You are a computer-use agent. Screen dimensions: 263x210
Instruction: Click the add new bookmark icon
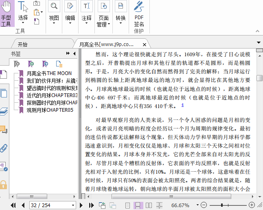click(x=31, y=64)
